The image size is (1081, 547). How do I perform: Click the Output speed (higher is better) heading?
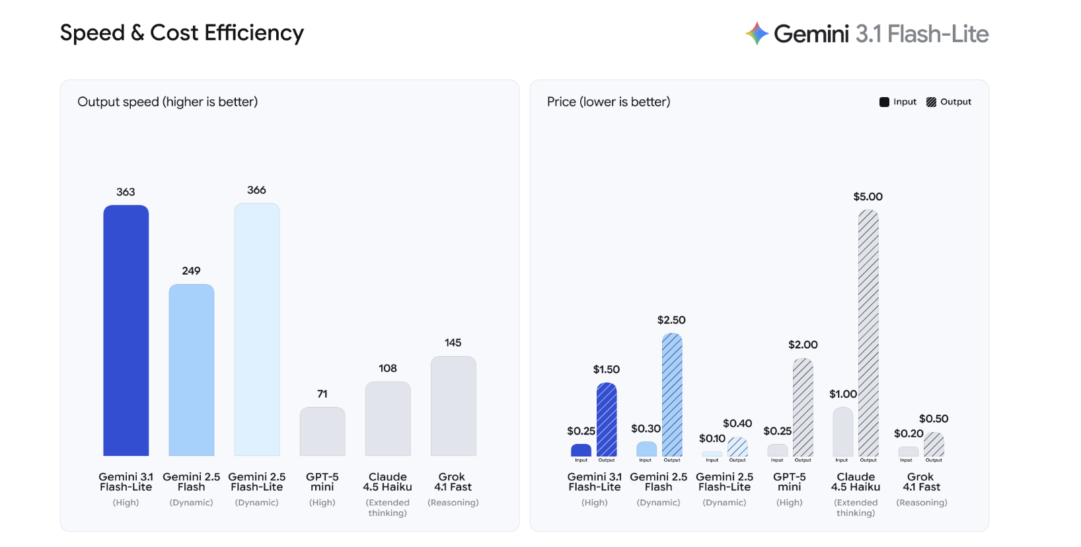pyautogui.click(x=167, y=102)
